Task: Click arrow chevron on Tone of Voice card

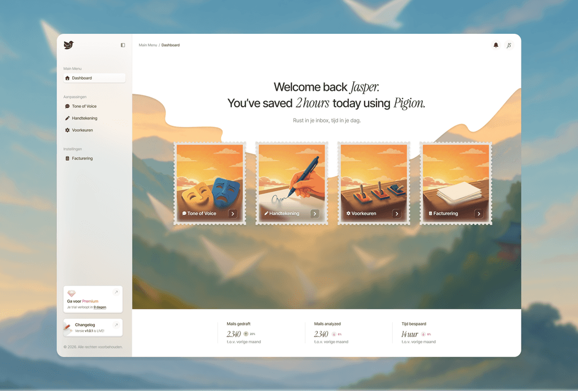Action: pos(233,214)
